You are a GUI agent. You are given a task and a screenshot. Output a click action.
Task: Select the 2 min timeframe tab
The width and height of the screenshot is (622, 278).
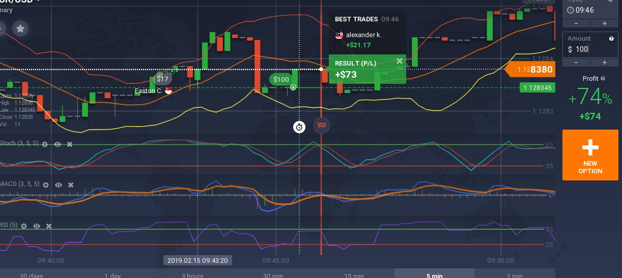click(515, 275)
